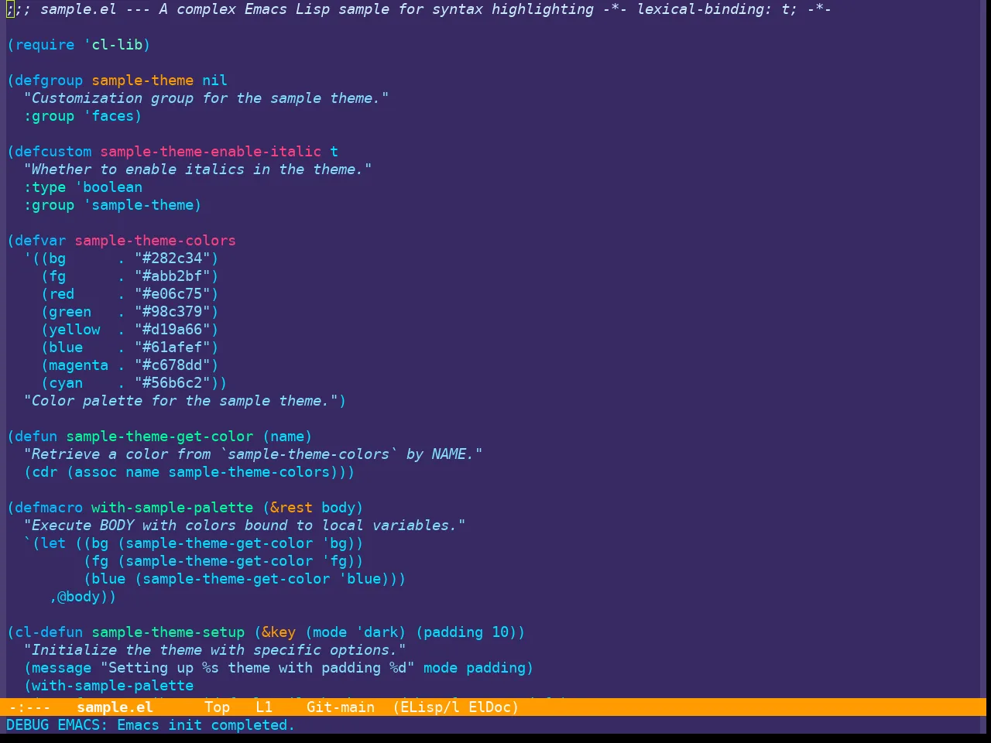This screenshot has width=991, height=743.
Task: Click the 'sample-theme' name after defgroup
Action: [142, 80]
